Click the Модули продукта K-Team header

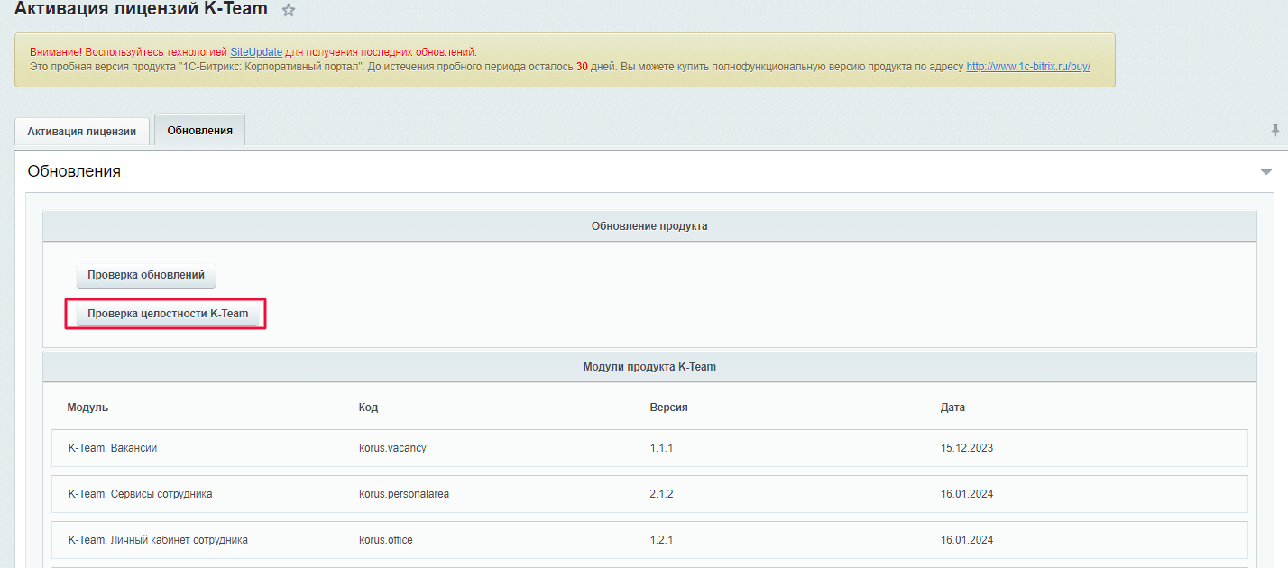[x=649, y=367]
